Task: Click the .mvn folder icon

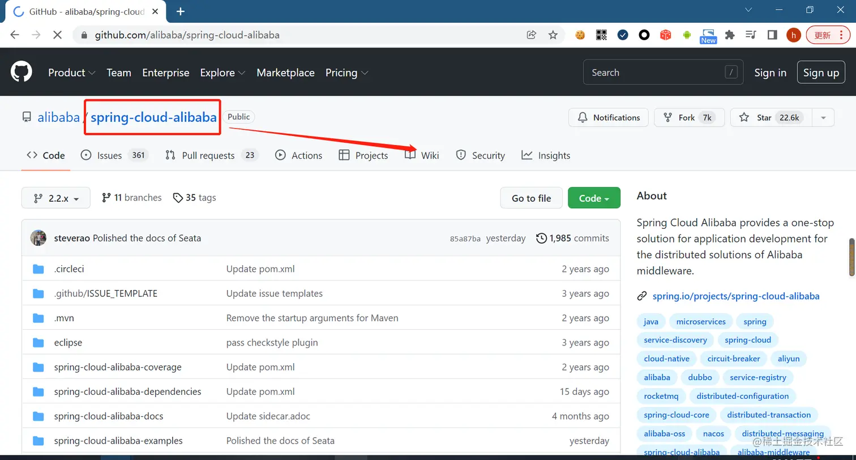Action: point(38,318)
